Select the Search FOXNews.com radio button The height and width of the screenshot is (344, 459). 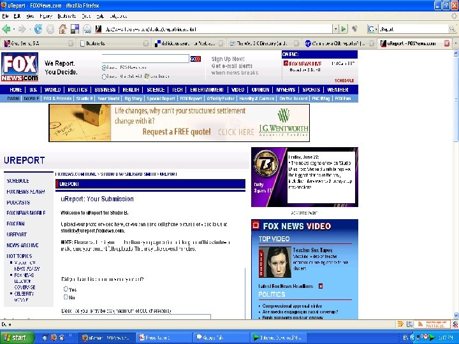[104, 68]
